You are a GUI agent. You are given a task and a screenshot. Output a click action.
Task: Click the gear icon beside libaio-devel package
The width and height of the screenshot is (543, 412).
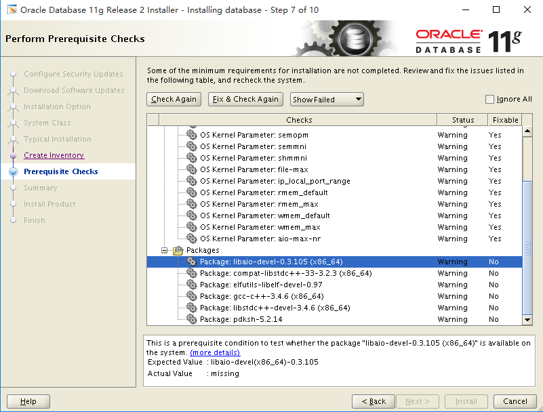191,262
